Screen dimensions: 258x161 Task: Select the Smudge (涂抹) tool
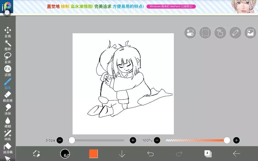pyautogui.click(x=8, y=109)
